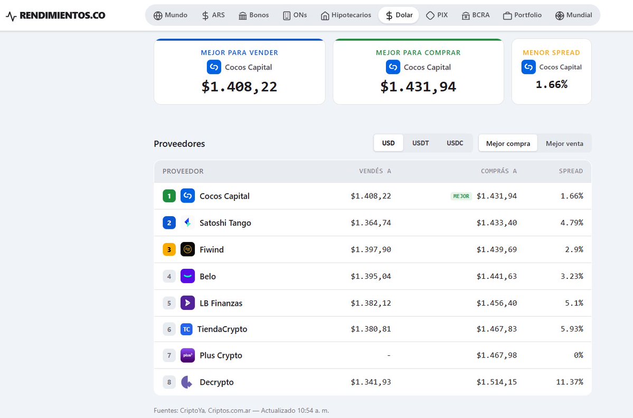Click the blue rank 2 badge
Image resolution: width=633 pixels, height=418 pixels.
[x=169, y=222]
